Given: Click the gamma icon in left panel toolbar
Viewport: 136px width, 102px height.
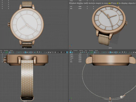Looking at the screenshot, I should click(x=61, y=52).
